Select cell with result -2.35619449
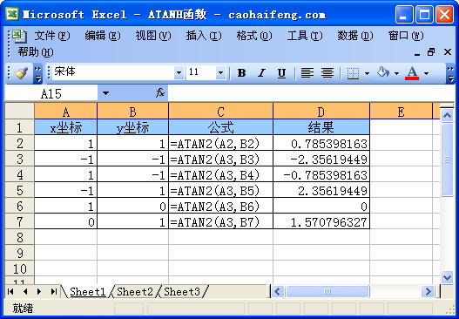 pos(321,159)
